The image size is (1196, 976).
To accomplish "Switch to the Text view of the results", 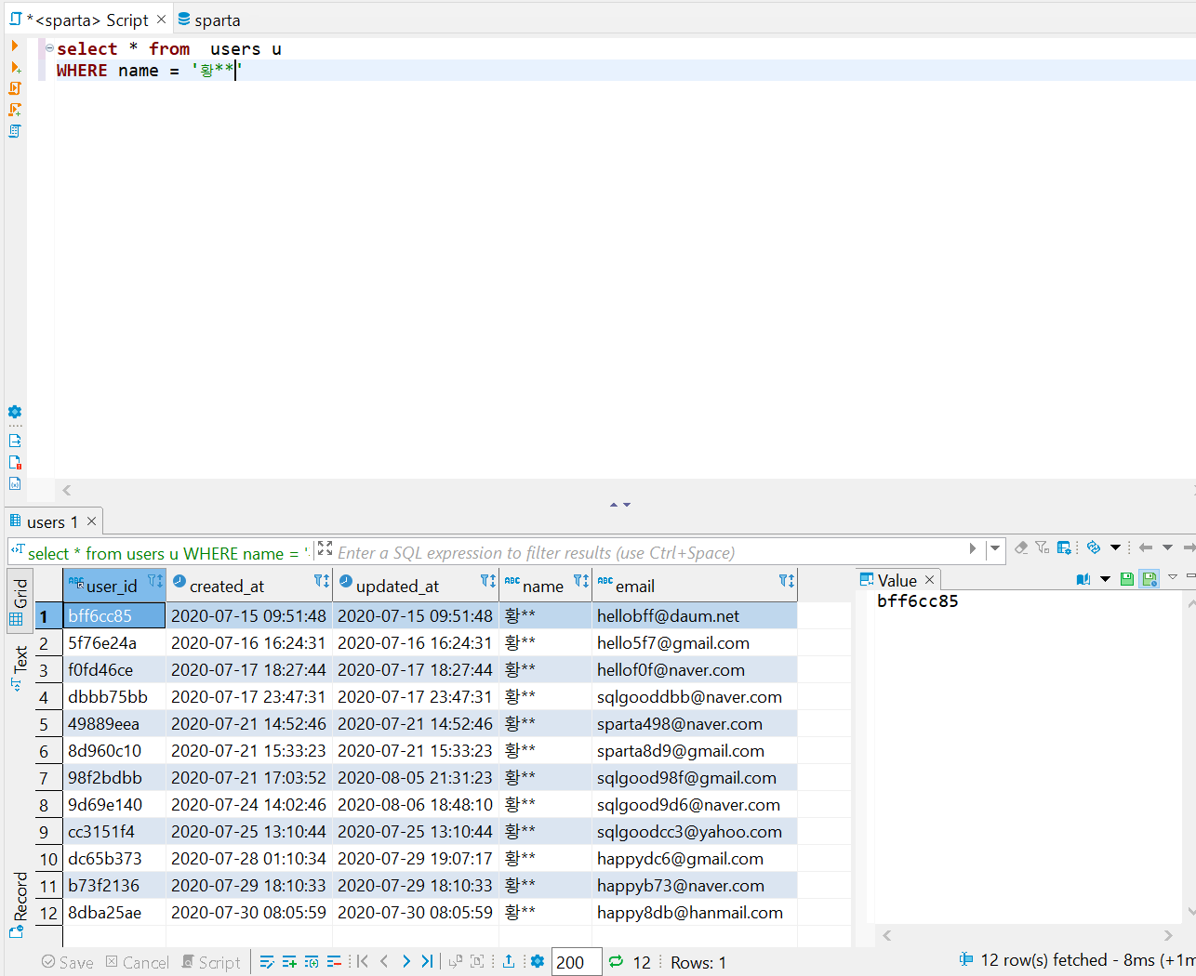I will coord(20,662).
